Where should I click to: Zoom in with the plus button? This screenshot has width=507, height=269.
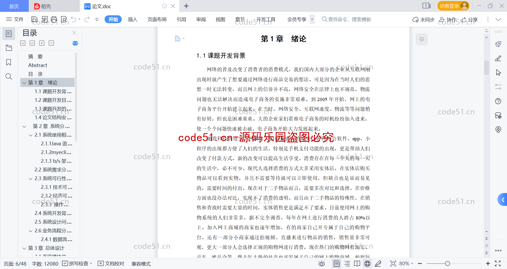(x=488, y=263)
